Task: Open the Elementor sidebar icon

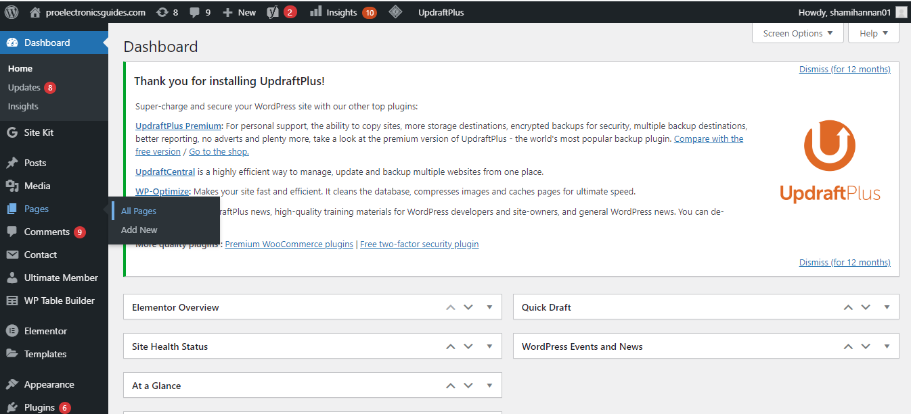Action: click(x=12, y=331)
